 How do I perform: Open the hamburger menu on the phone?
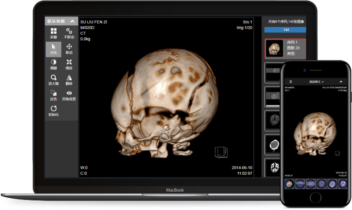[x=291, y=81]
